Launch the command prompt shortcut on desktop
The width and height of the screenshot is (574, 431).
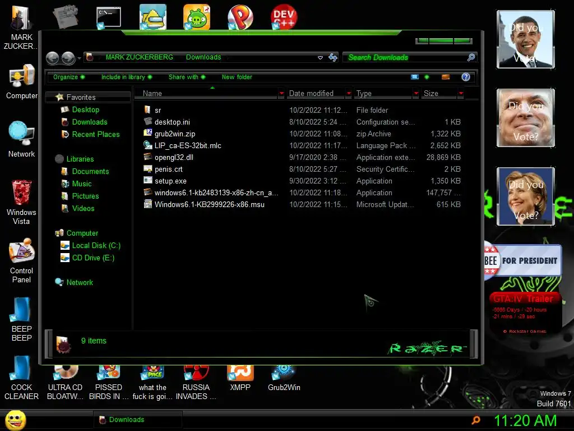point(108,17)
